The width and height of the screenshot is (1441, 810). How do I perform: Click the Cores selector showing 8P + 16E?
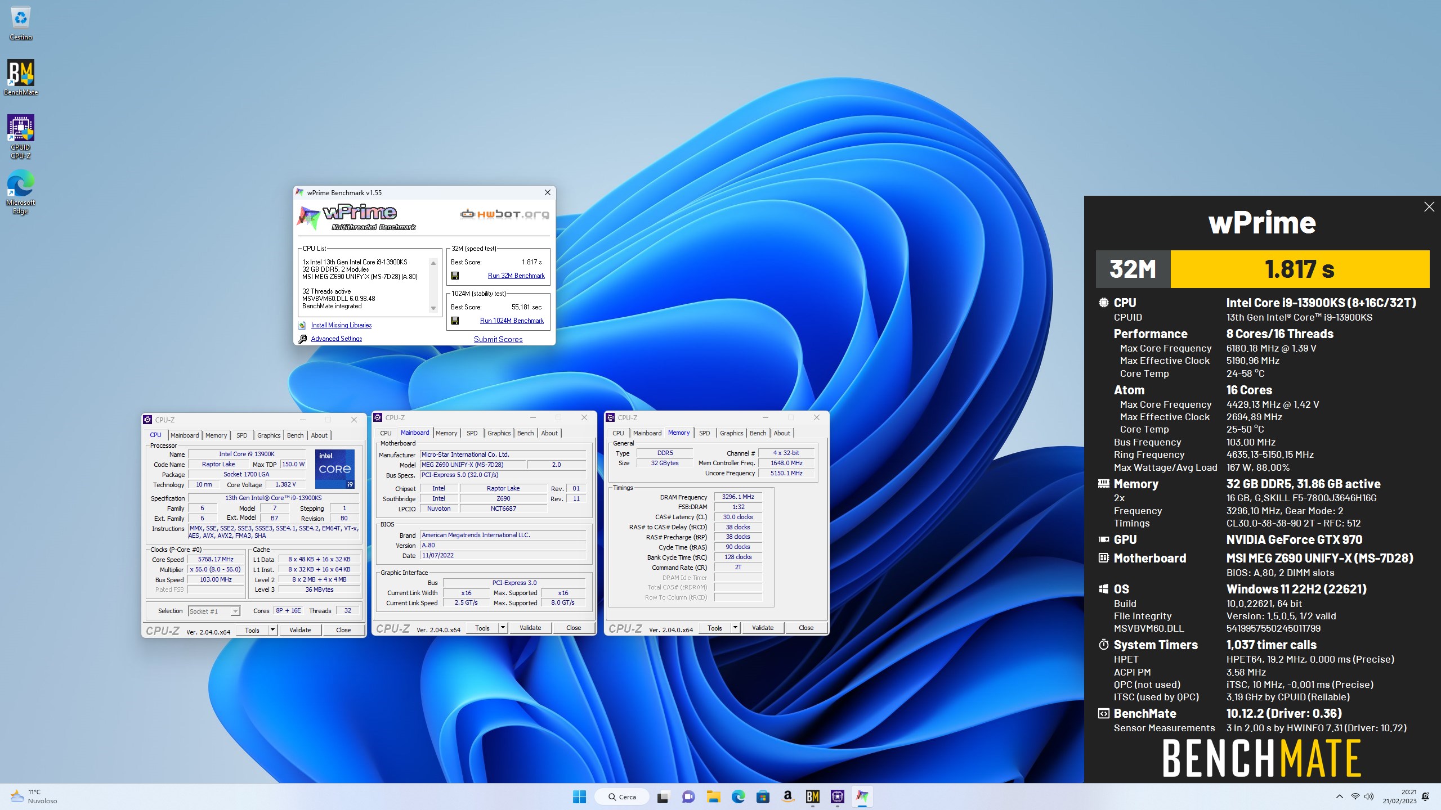point(288,610)
